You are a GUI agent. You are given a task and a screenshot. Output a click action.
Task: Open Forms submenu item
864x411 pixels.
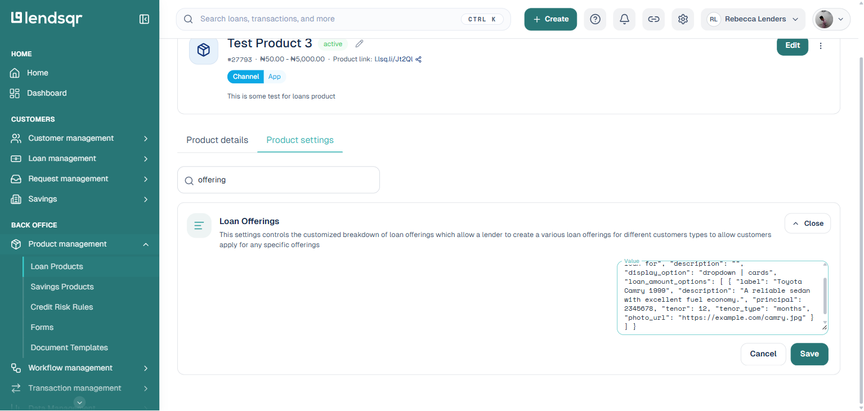point(42,327)
